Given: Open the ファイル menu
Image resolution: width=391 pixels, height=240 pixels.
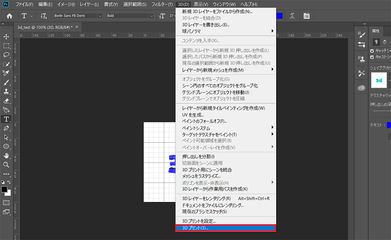Looking at the screenshot, I should click(24, 4).
